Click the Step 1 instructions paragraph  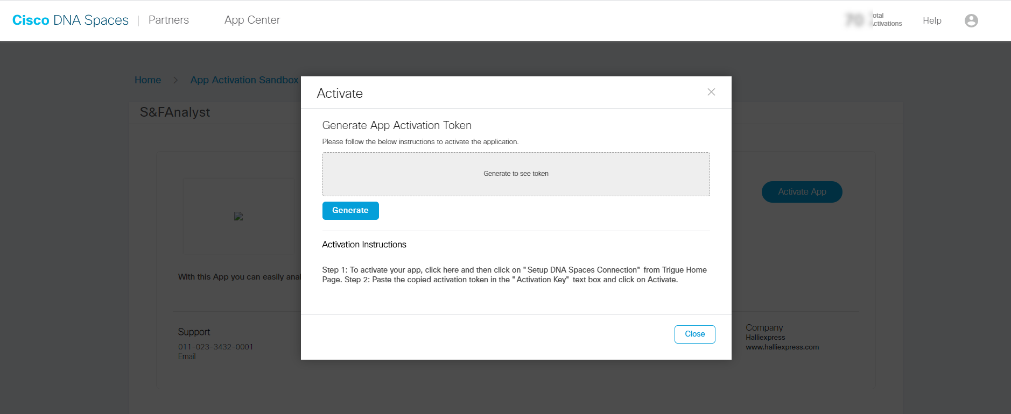[x=514, y=275]
